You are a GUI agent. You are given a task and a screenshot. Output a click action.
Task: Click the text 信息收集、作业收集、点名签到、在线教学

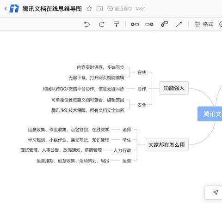point(68,130)
